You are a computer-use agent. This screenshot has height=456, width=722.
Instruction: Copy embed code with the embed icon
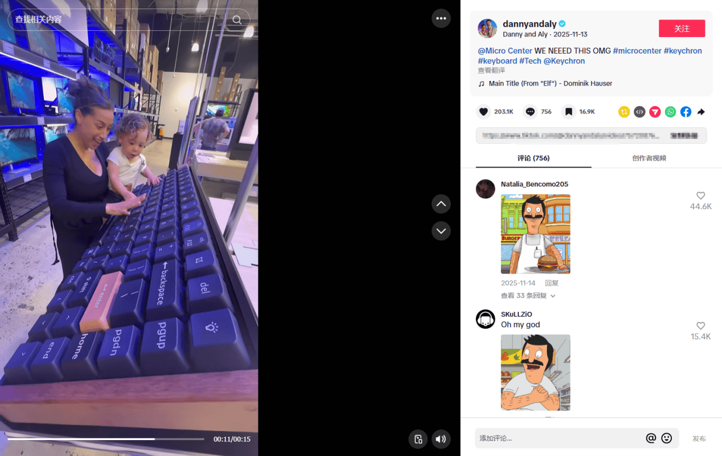(639, 112)
